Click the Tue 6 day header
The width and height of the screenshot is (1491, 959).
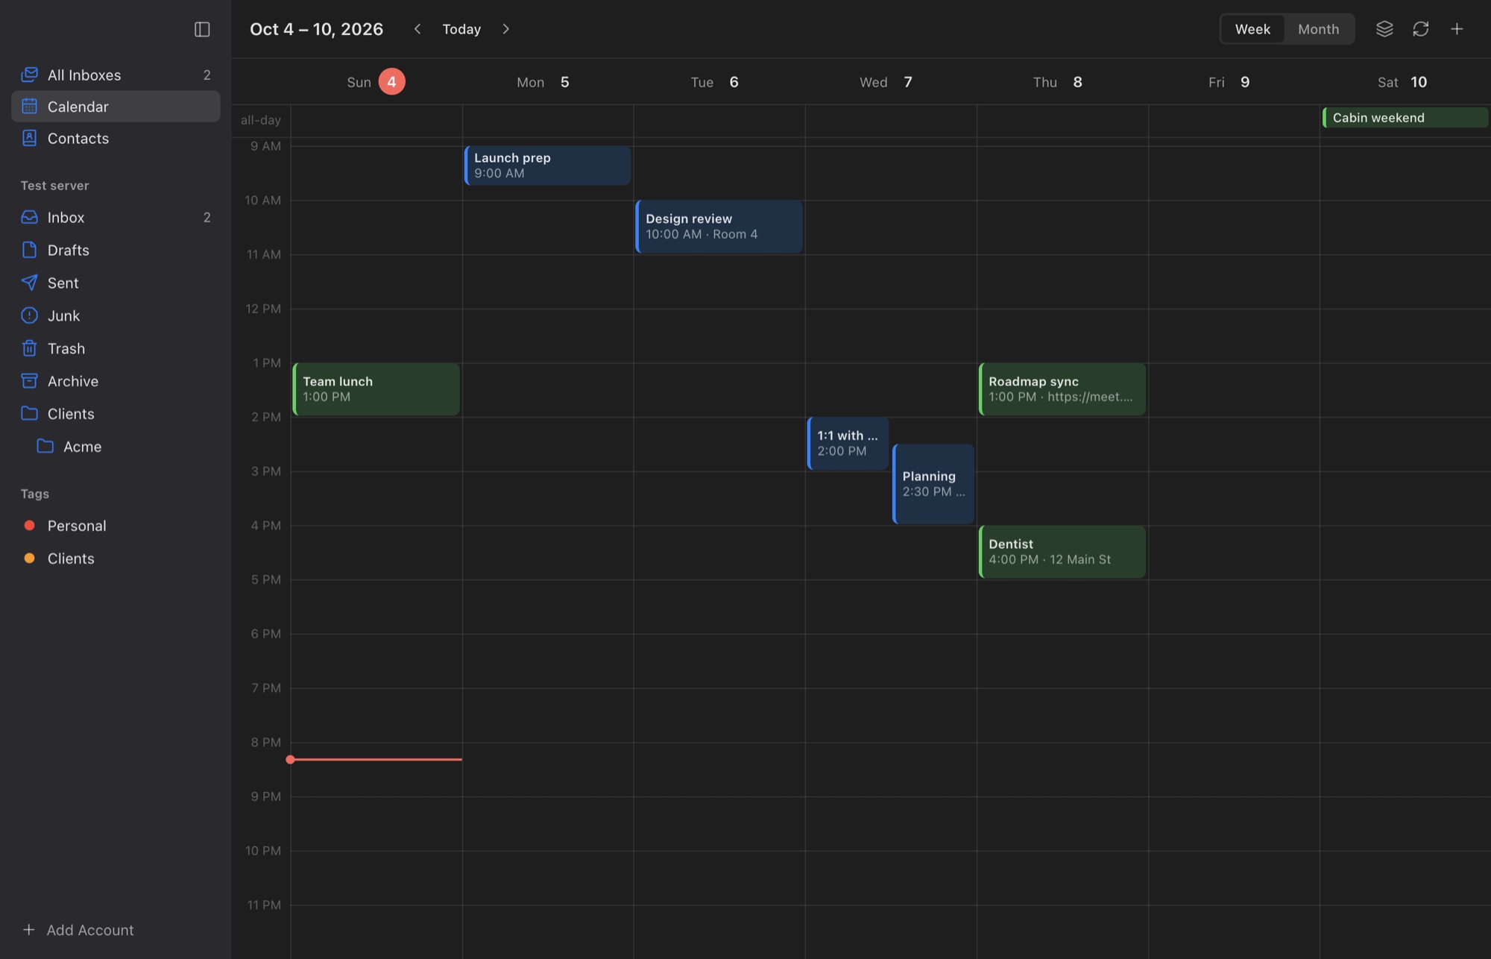point(719,82)
